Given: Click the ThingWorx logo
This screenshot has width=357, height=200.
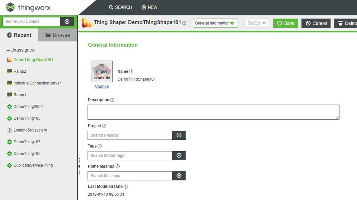Looking at the screenshot, I should (x=28, y=7).
